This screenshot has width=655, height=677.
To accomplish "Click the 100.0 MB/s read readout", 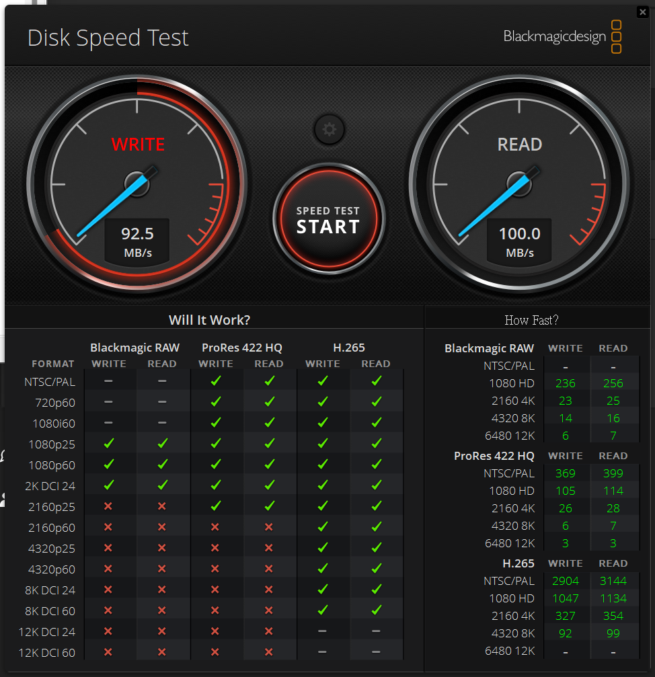I will (x=519, y=241).
